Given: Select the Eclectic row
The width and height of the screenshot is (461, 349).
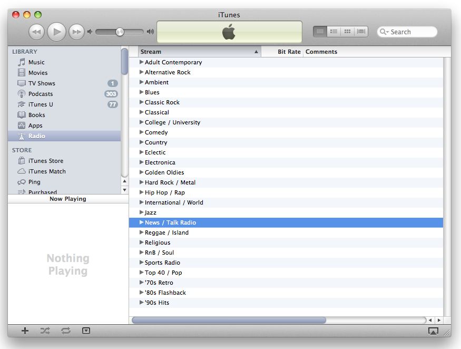Looking at the screenshot, I should 286,152.
